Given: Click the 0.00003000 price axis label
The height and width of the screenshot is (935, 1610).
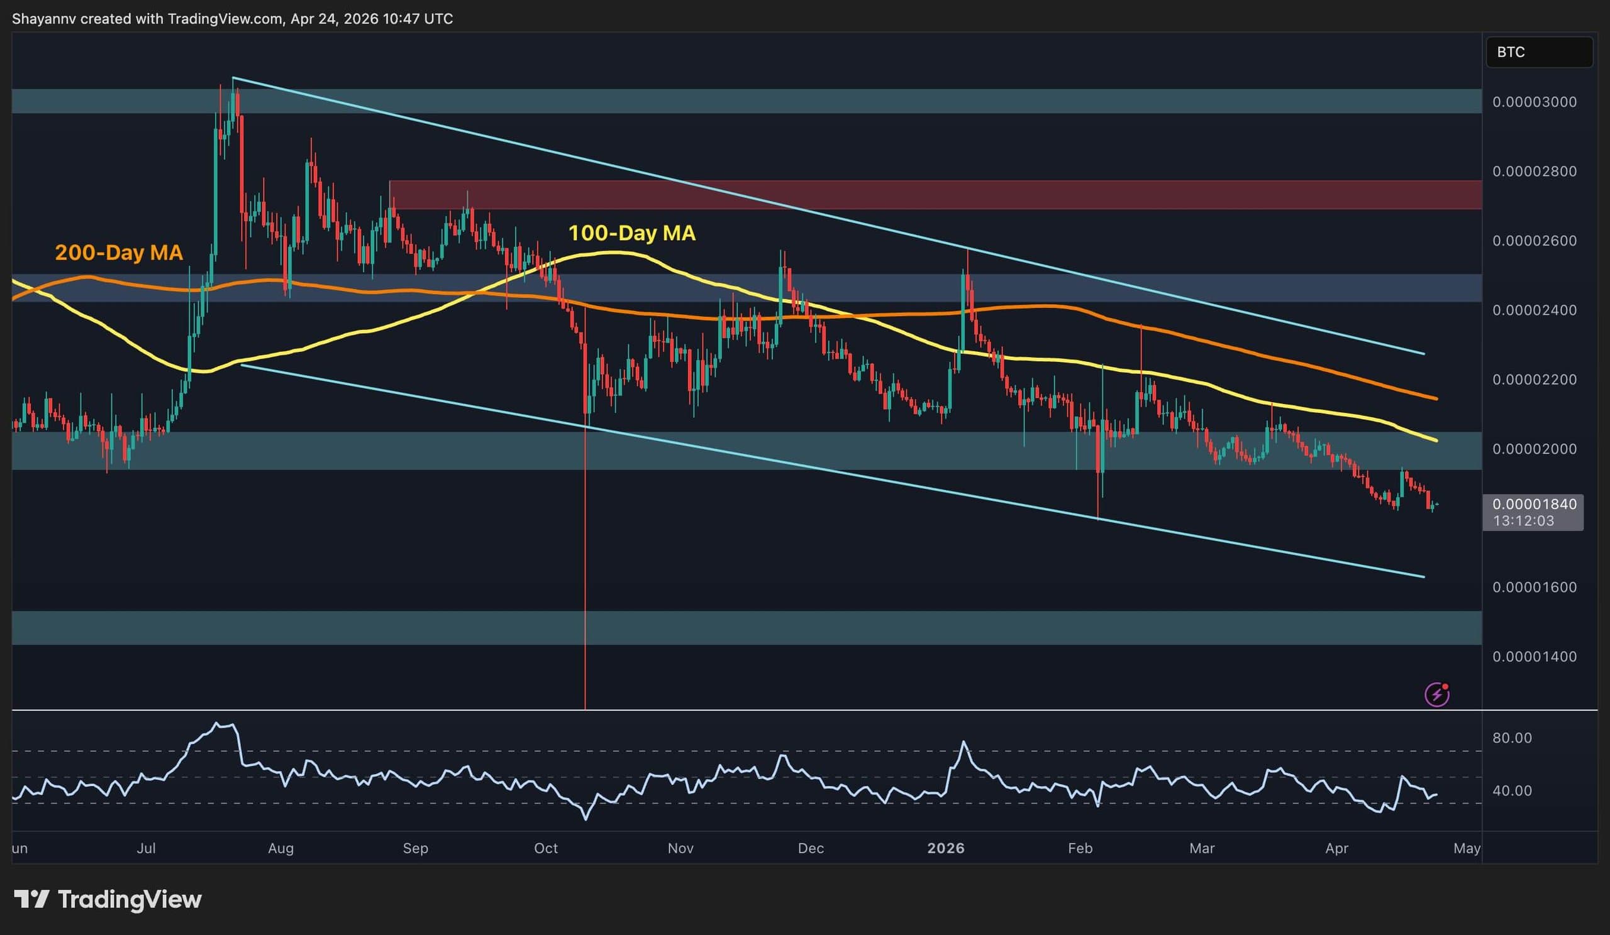Looking at the screenshot, I should click(1536, 101).
